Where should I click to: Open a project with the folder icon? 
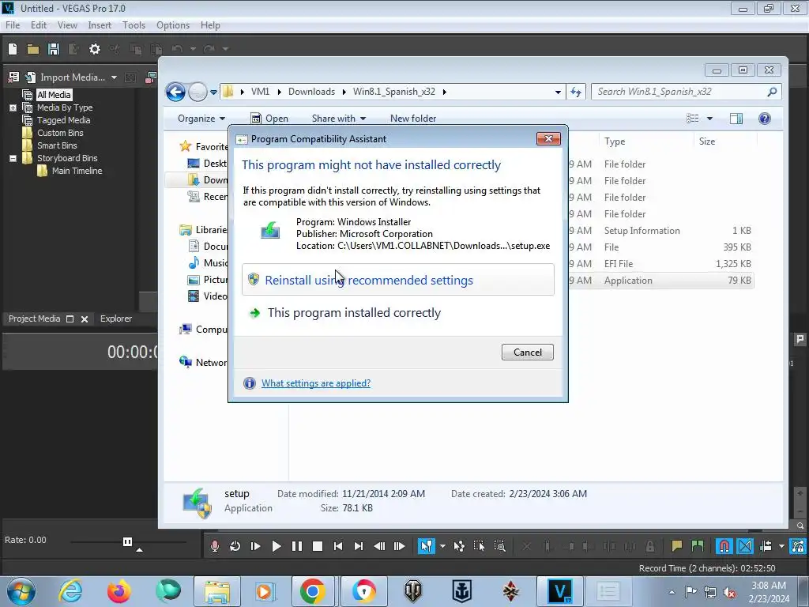33,49
